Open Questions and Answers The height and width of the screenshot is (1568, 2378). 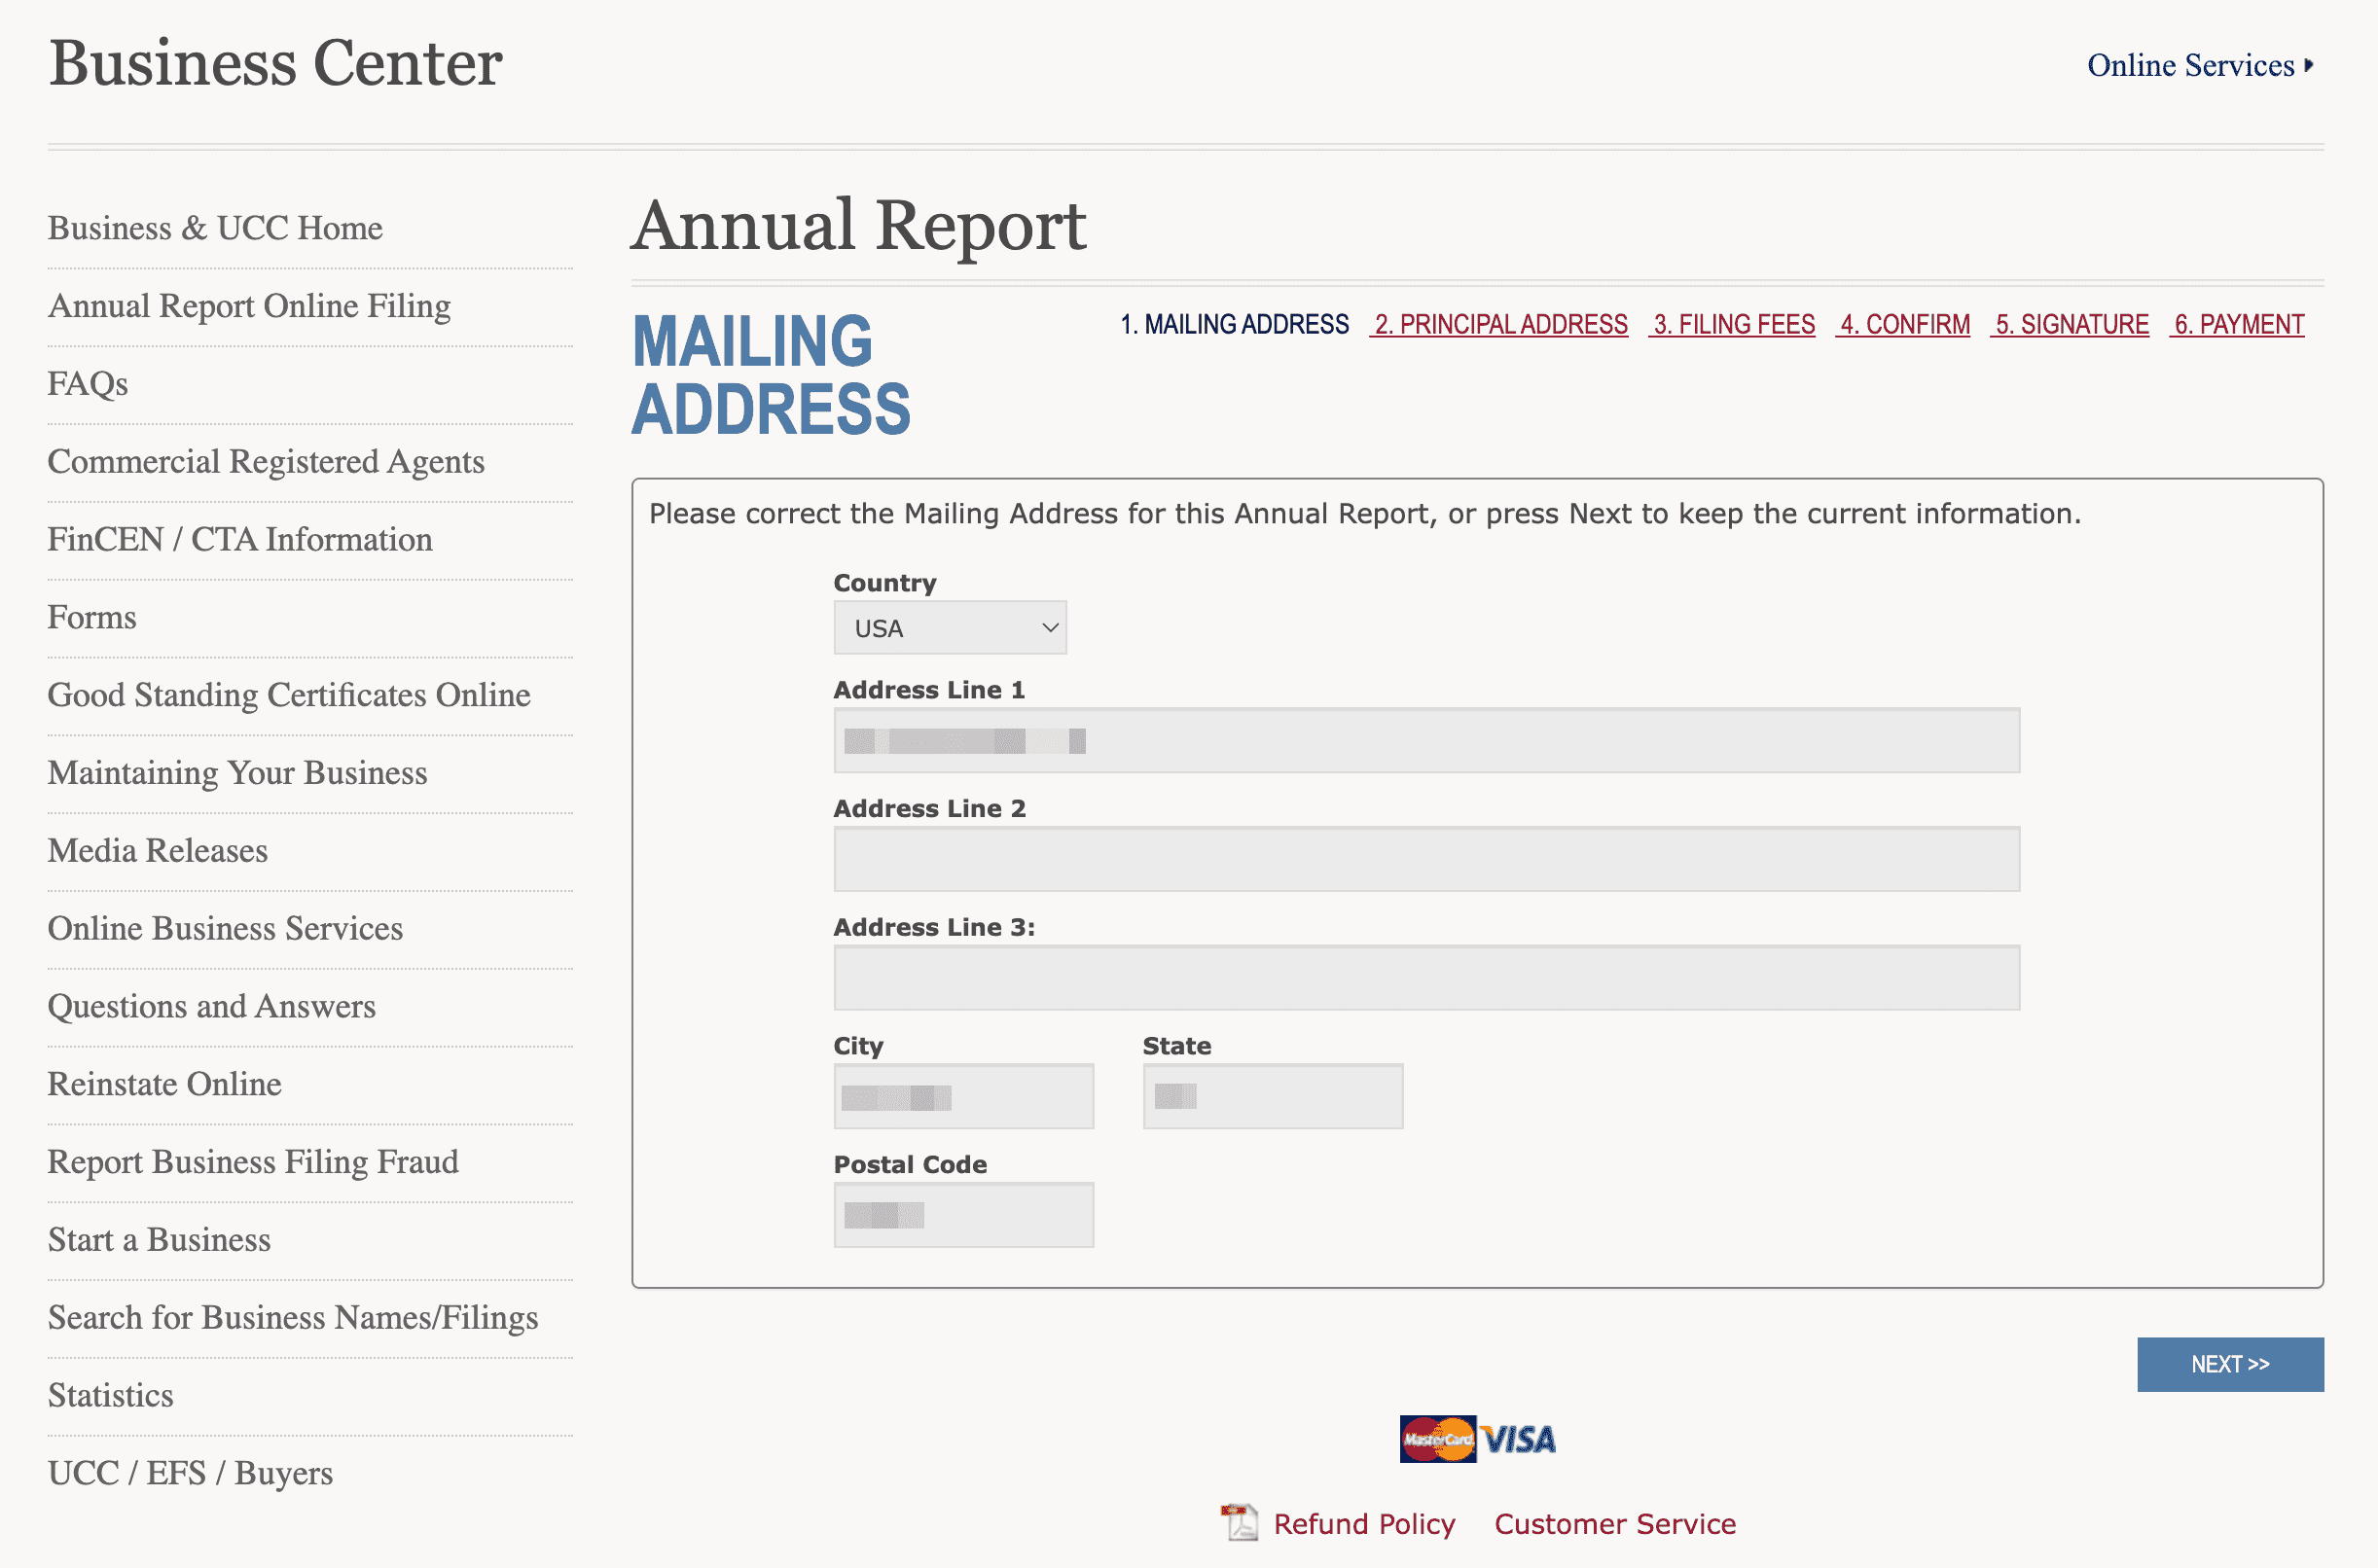coord(212,1007)
